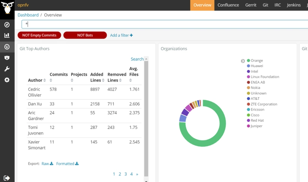The image size is (308, 182).
Task: Click the Intel legend color dot
Action: click(248, 71)
